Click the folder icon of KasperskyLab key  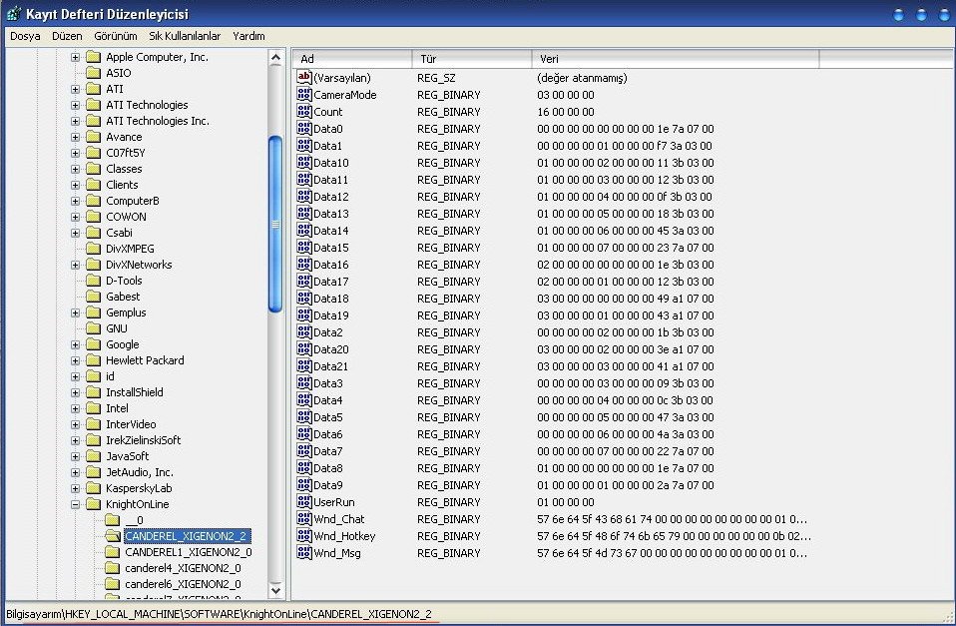(93, 488)
